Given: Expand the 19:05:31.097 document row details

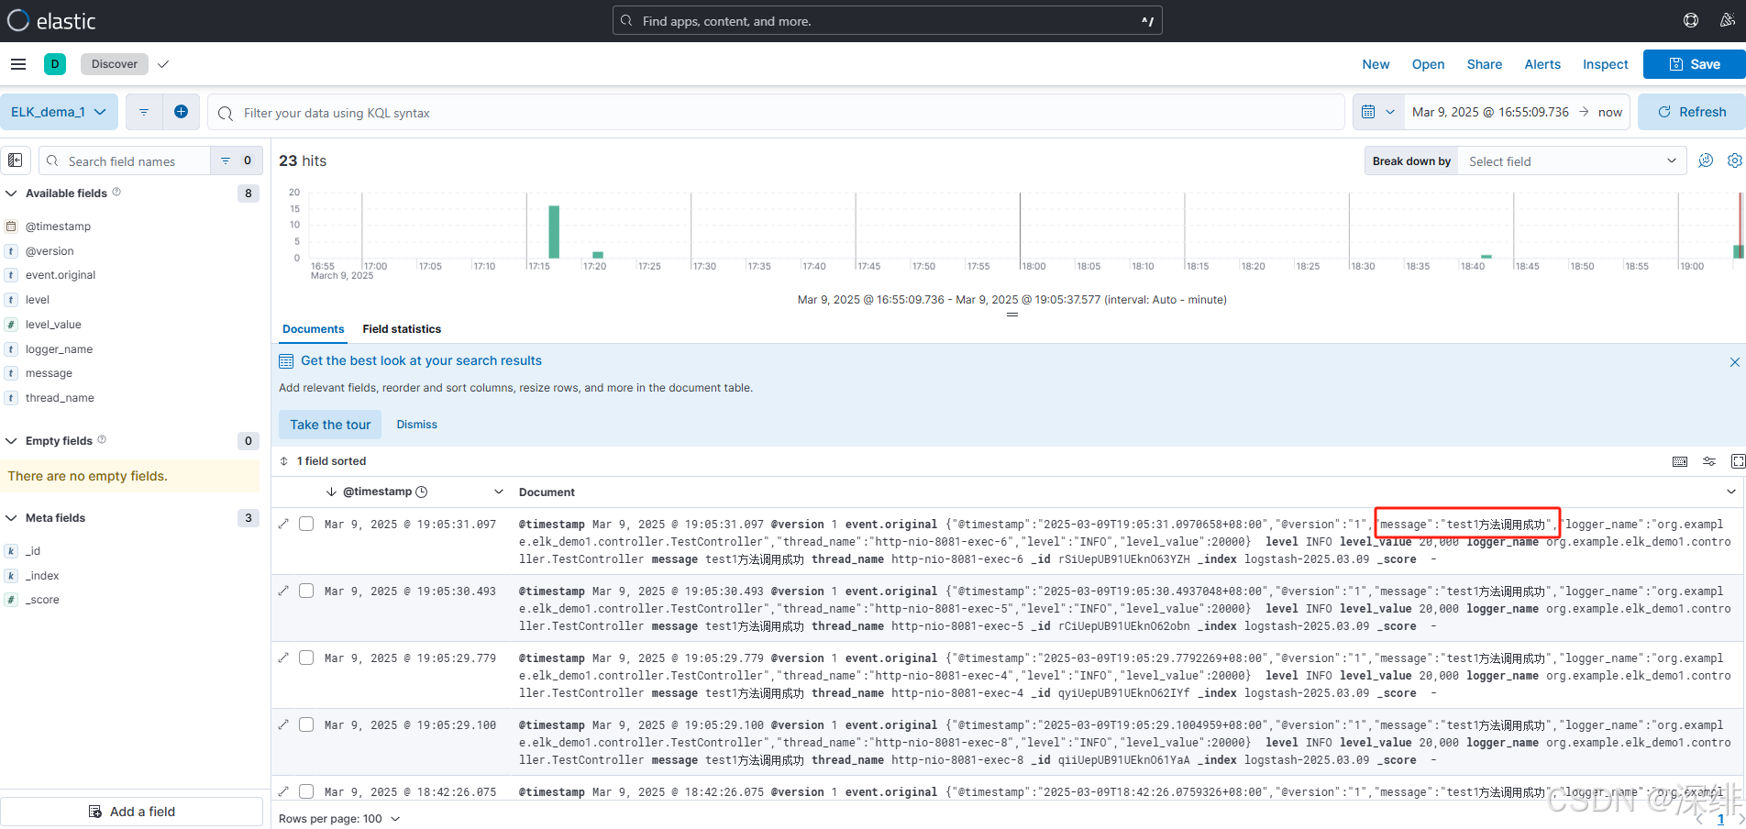Looking at the screenshot, I should click(x=283, y=524).
